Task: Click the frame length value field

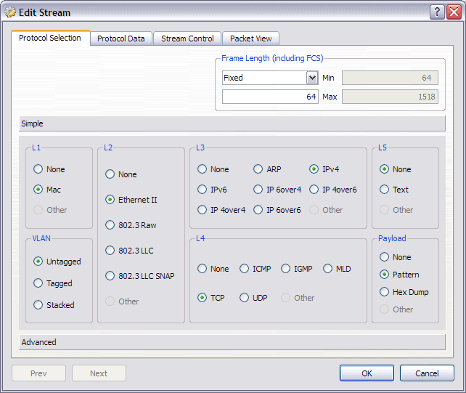Action: tap(270, 97)
